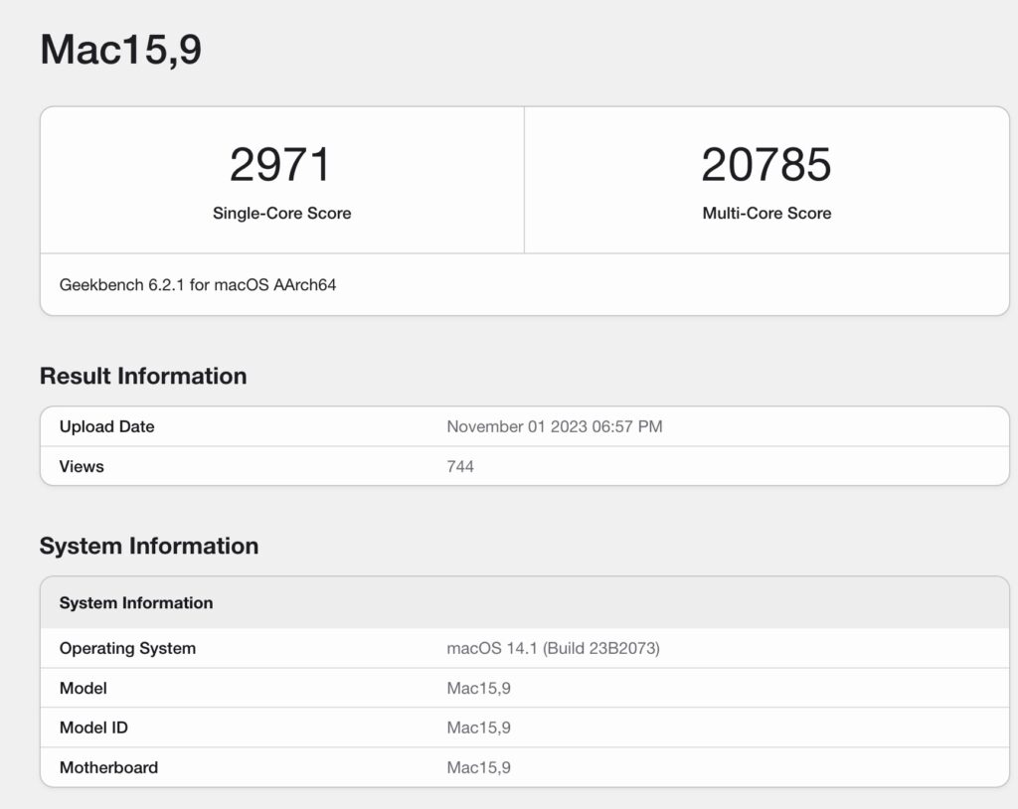
Task: Select the upload date November 01 2023
Action: click(555, 426)
